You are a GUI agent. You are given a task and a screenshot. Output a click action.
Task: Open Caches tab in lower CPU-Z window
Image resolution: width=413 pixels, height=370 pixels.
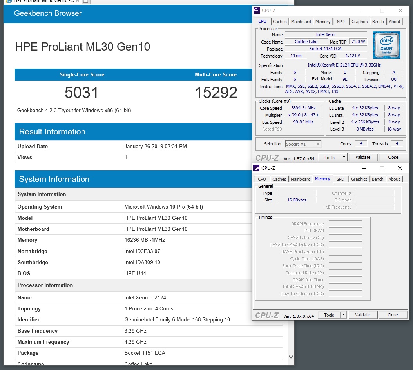tap(279, 179)
